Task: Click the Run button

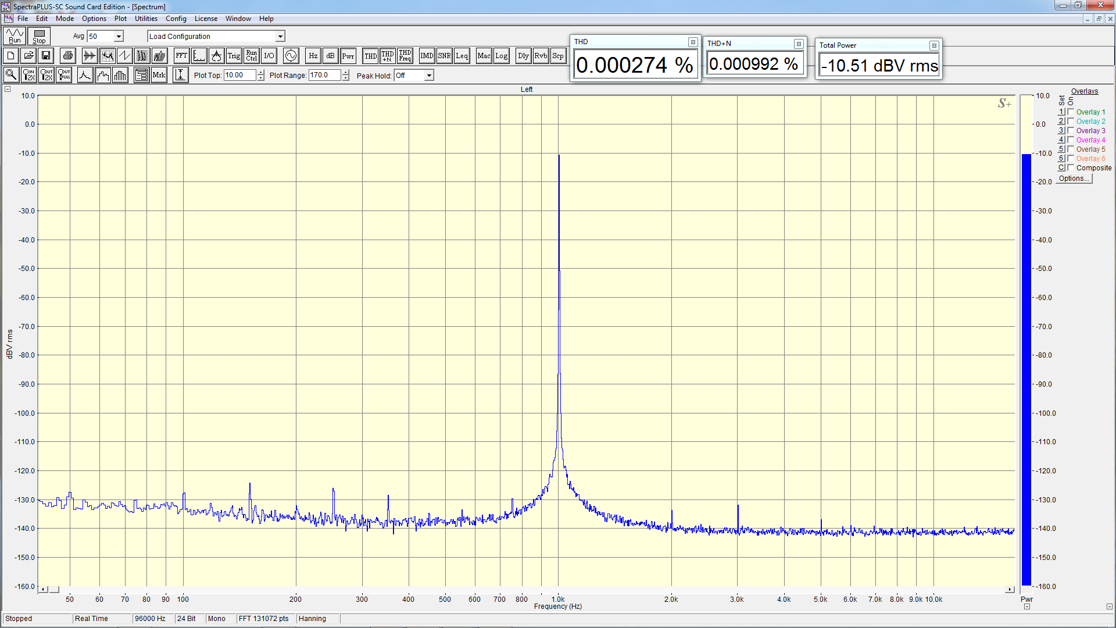Action: (15, 36)
